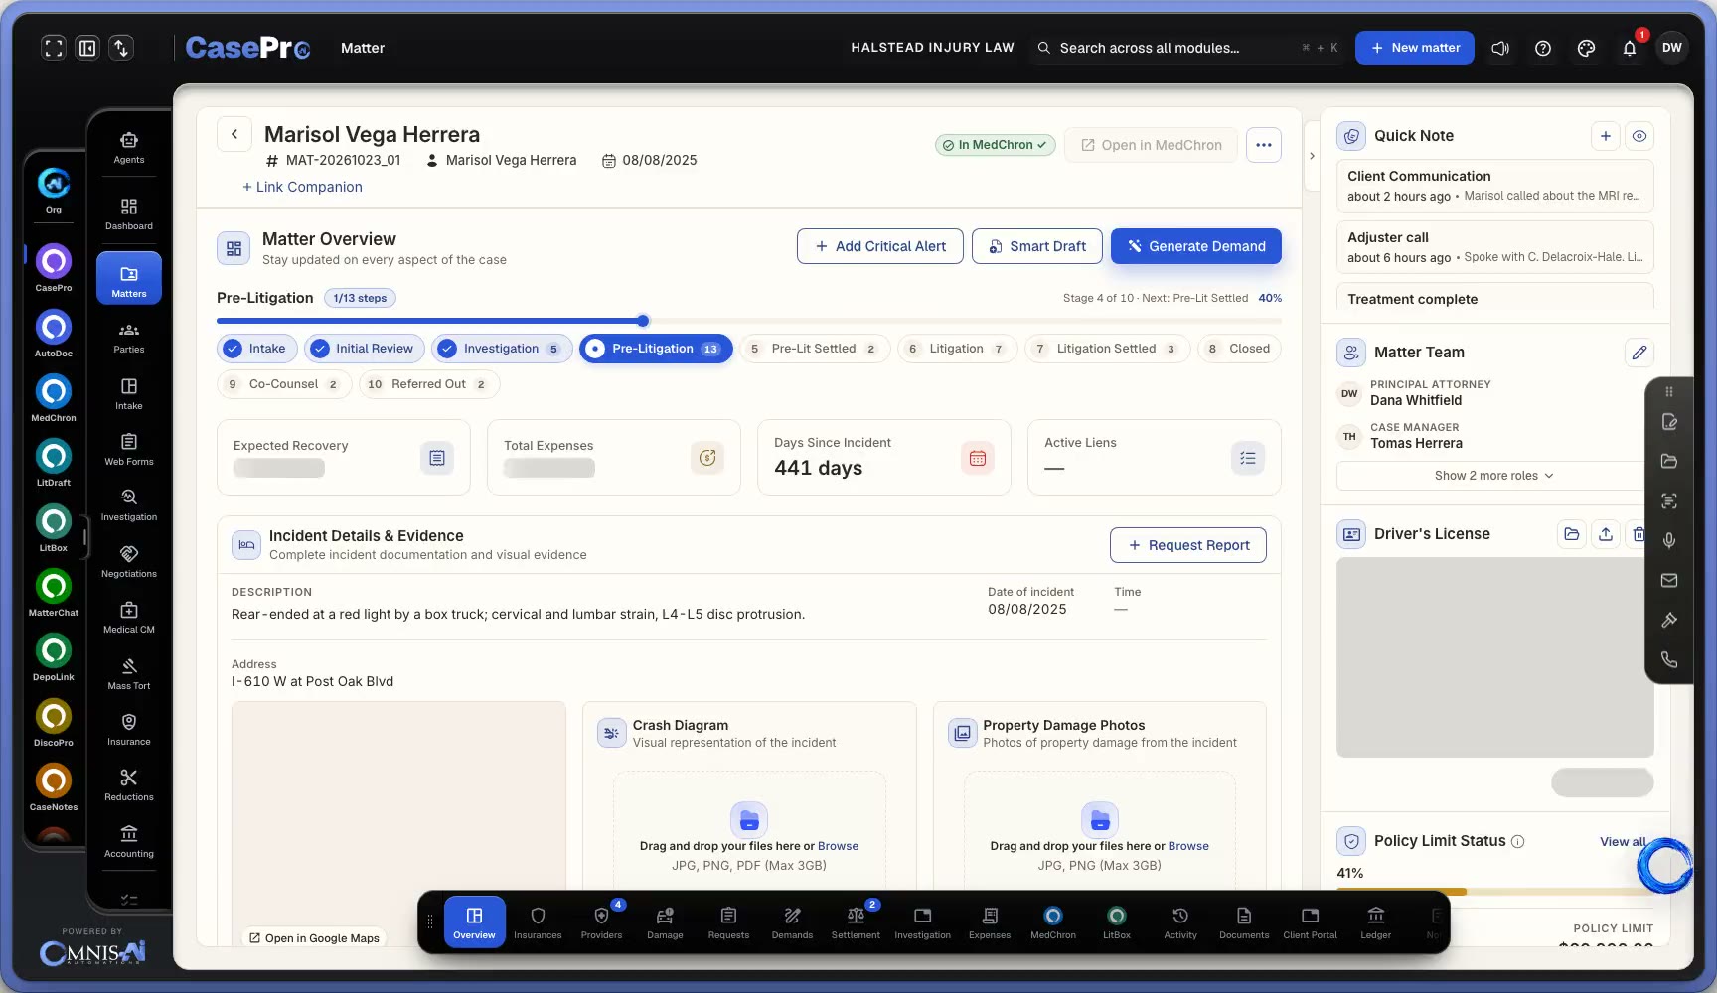Switch to the Providers bottom tab
Viewport: 1717px width, 993px height.
[x=601, y=922]
